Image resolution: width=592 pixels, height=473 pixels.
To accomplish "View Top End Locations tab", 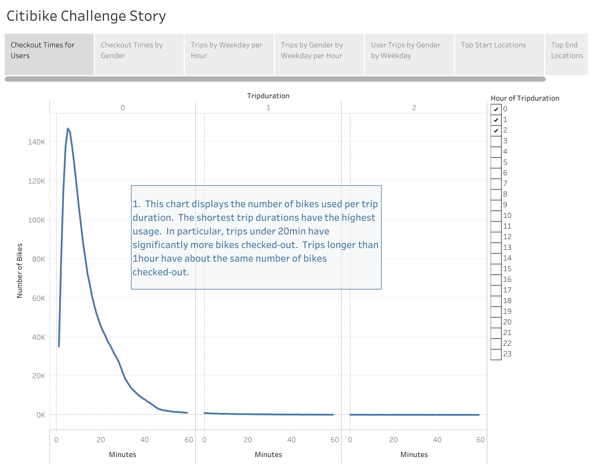I will tap(567, 53).
